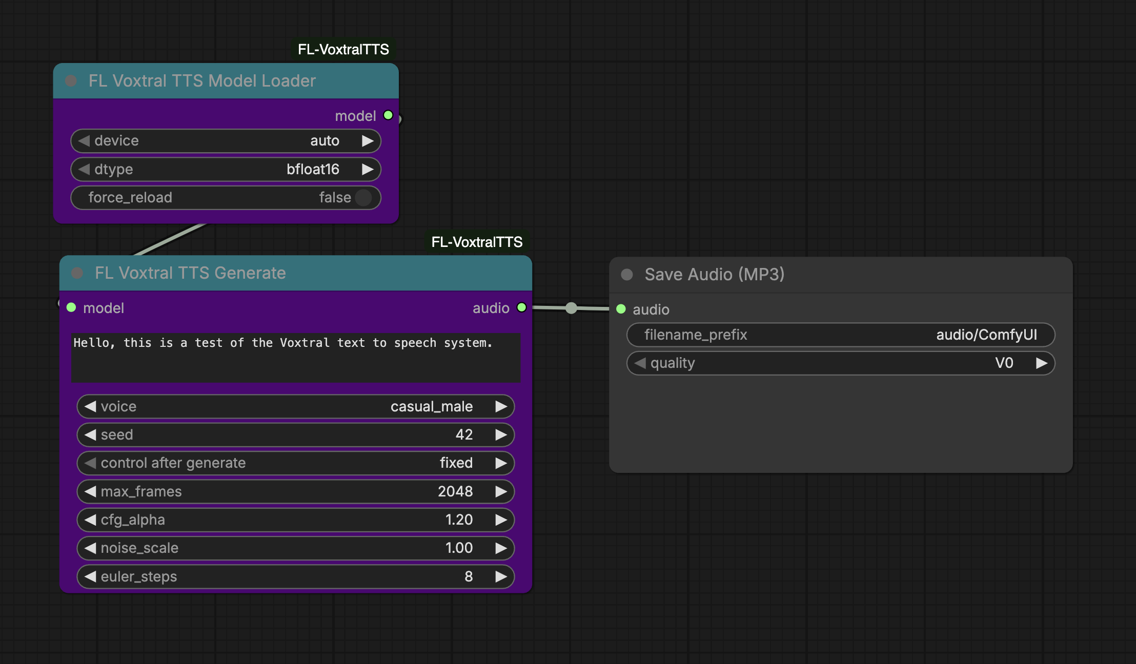Collapse the FL Voxtral TTS Generate node dot
The image size is (1136, 664).
pyautogui.click(x=77, y=273)
